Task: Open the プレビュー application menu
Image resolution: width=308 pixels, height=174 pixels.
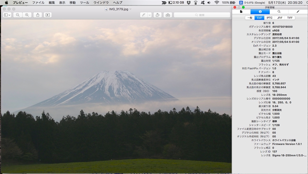Action: pyautogui.click(x=20, y=2)
